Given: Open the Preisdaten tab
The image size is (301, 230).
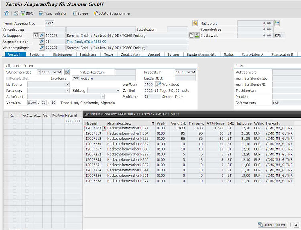Looking at the screenshot, I should point(88,54).
